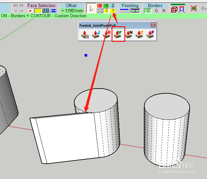This screenshot has height=179, width=207.
Task: Click the grey back-arrow check icon
Action: (204, 9)
